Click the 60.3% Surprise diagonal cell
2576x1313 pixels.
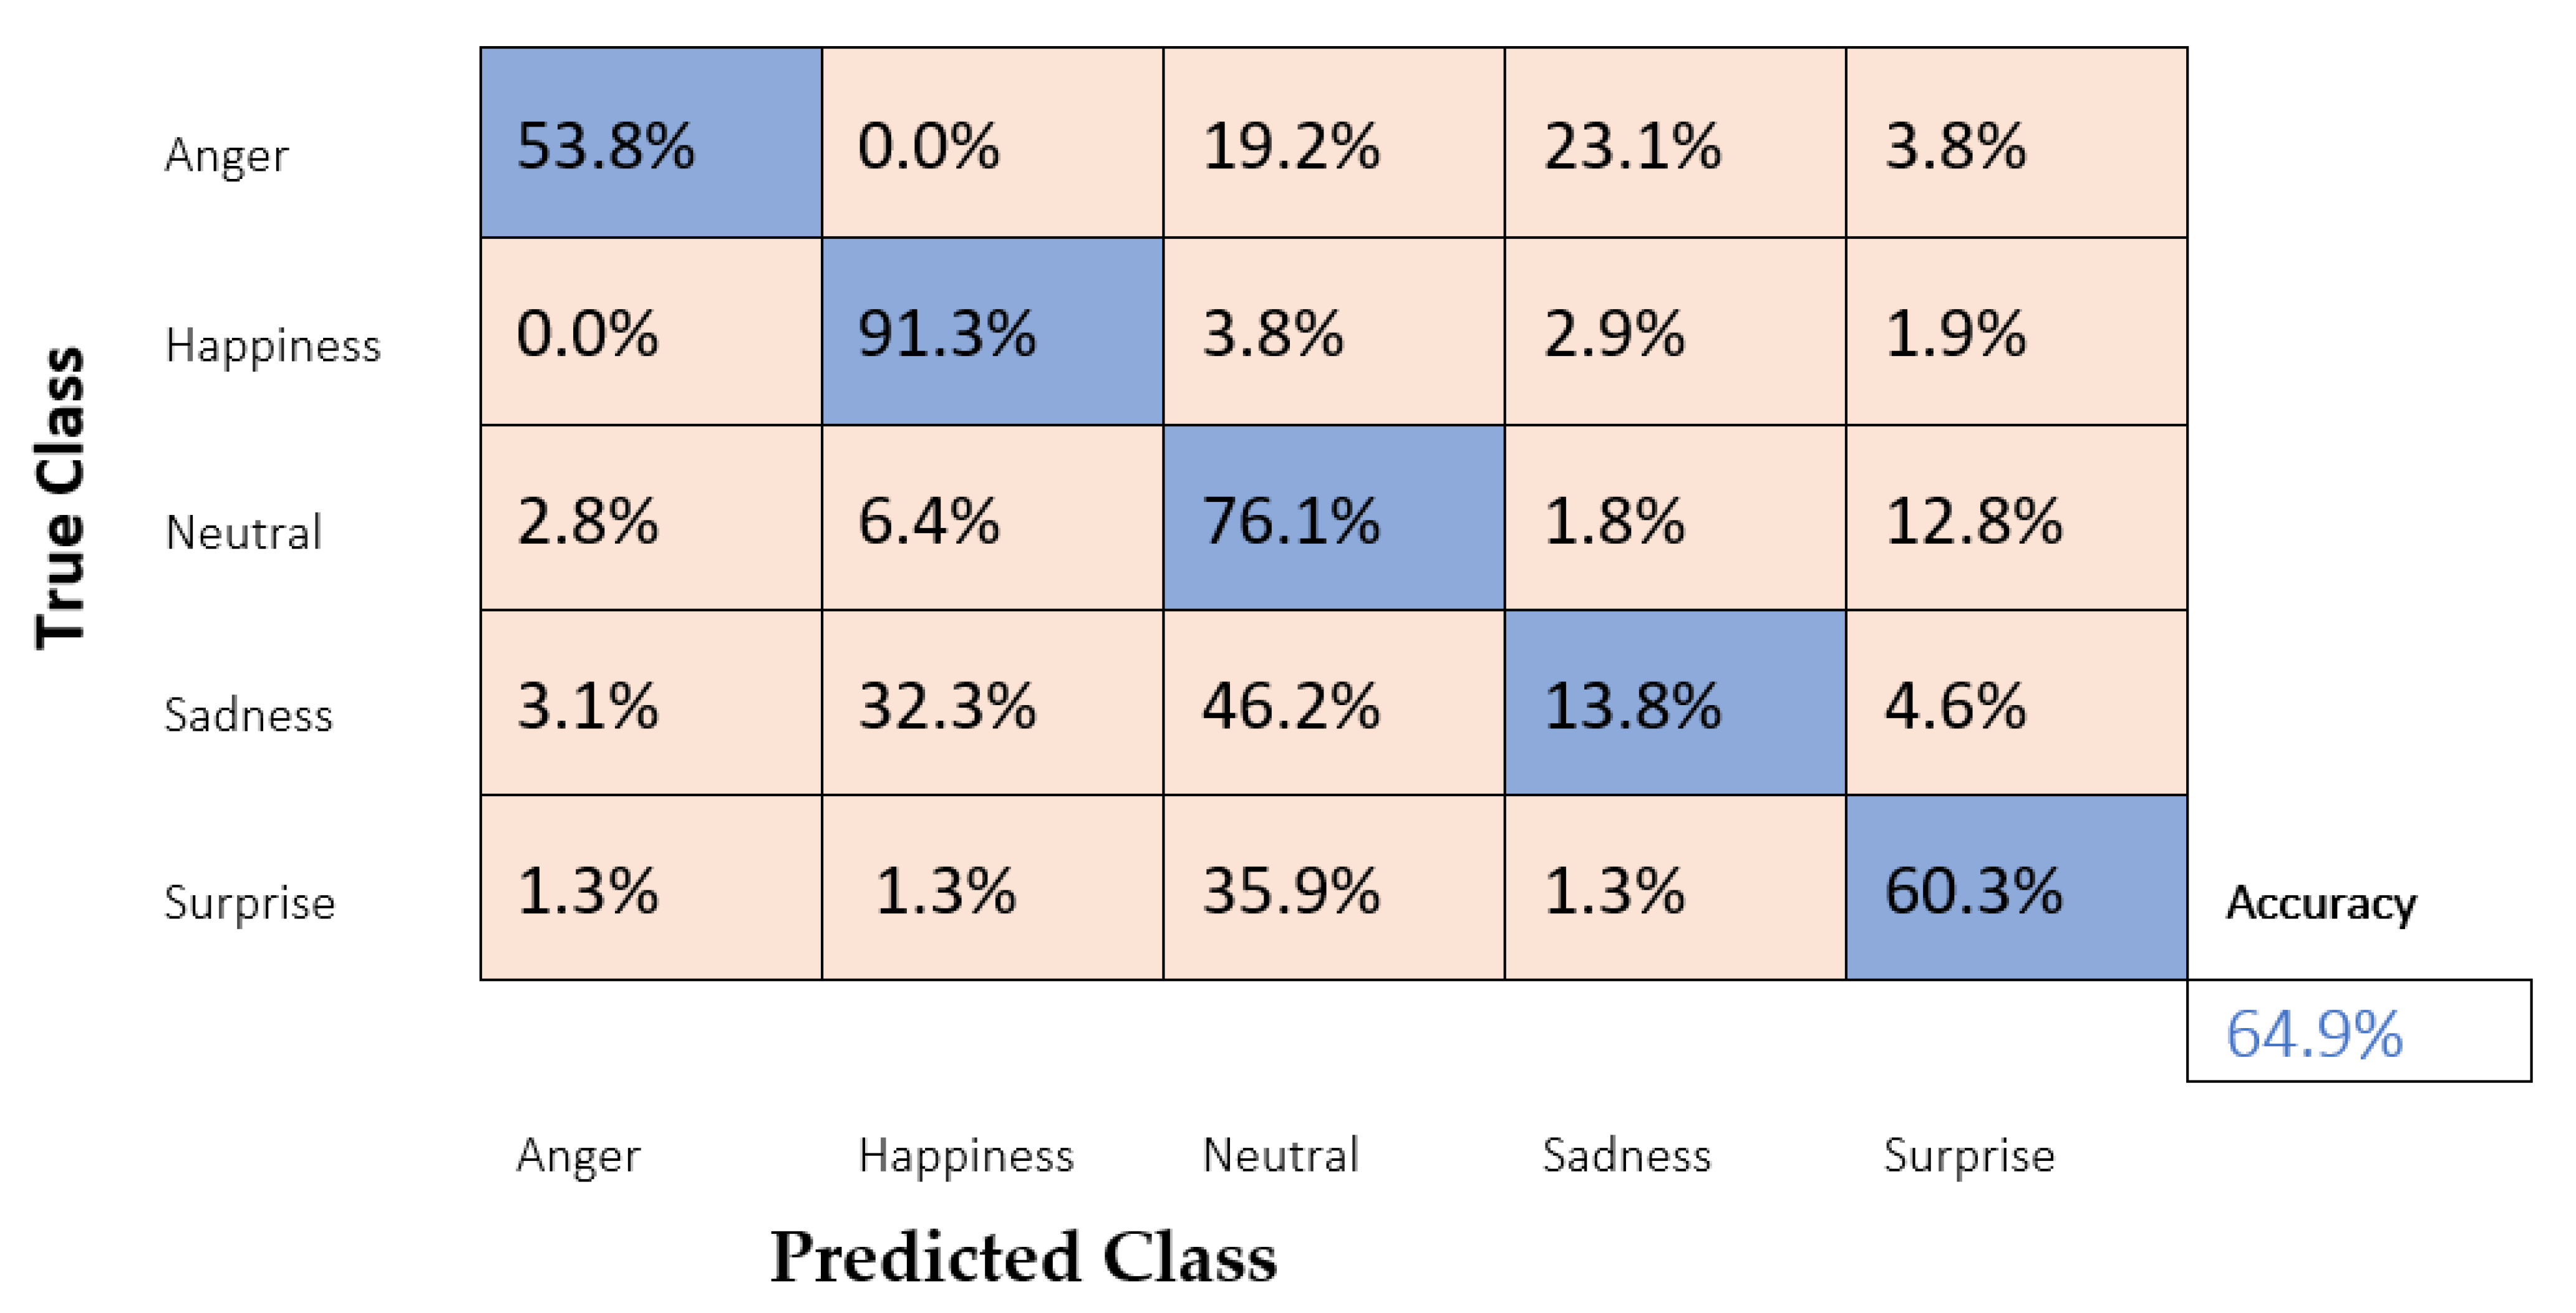[x=2016, y=888]
